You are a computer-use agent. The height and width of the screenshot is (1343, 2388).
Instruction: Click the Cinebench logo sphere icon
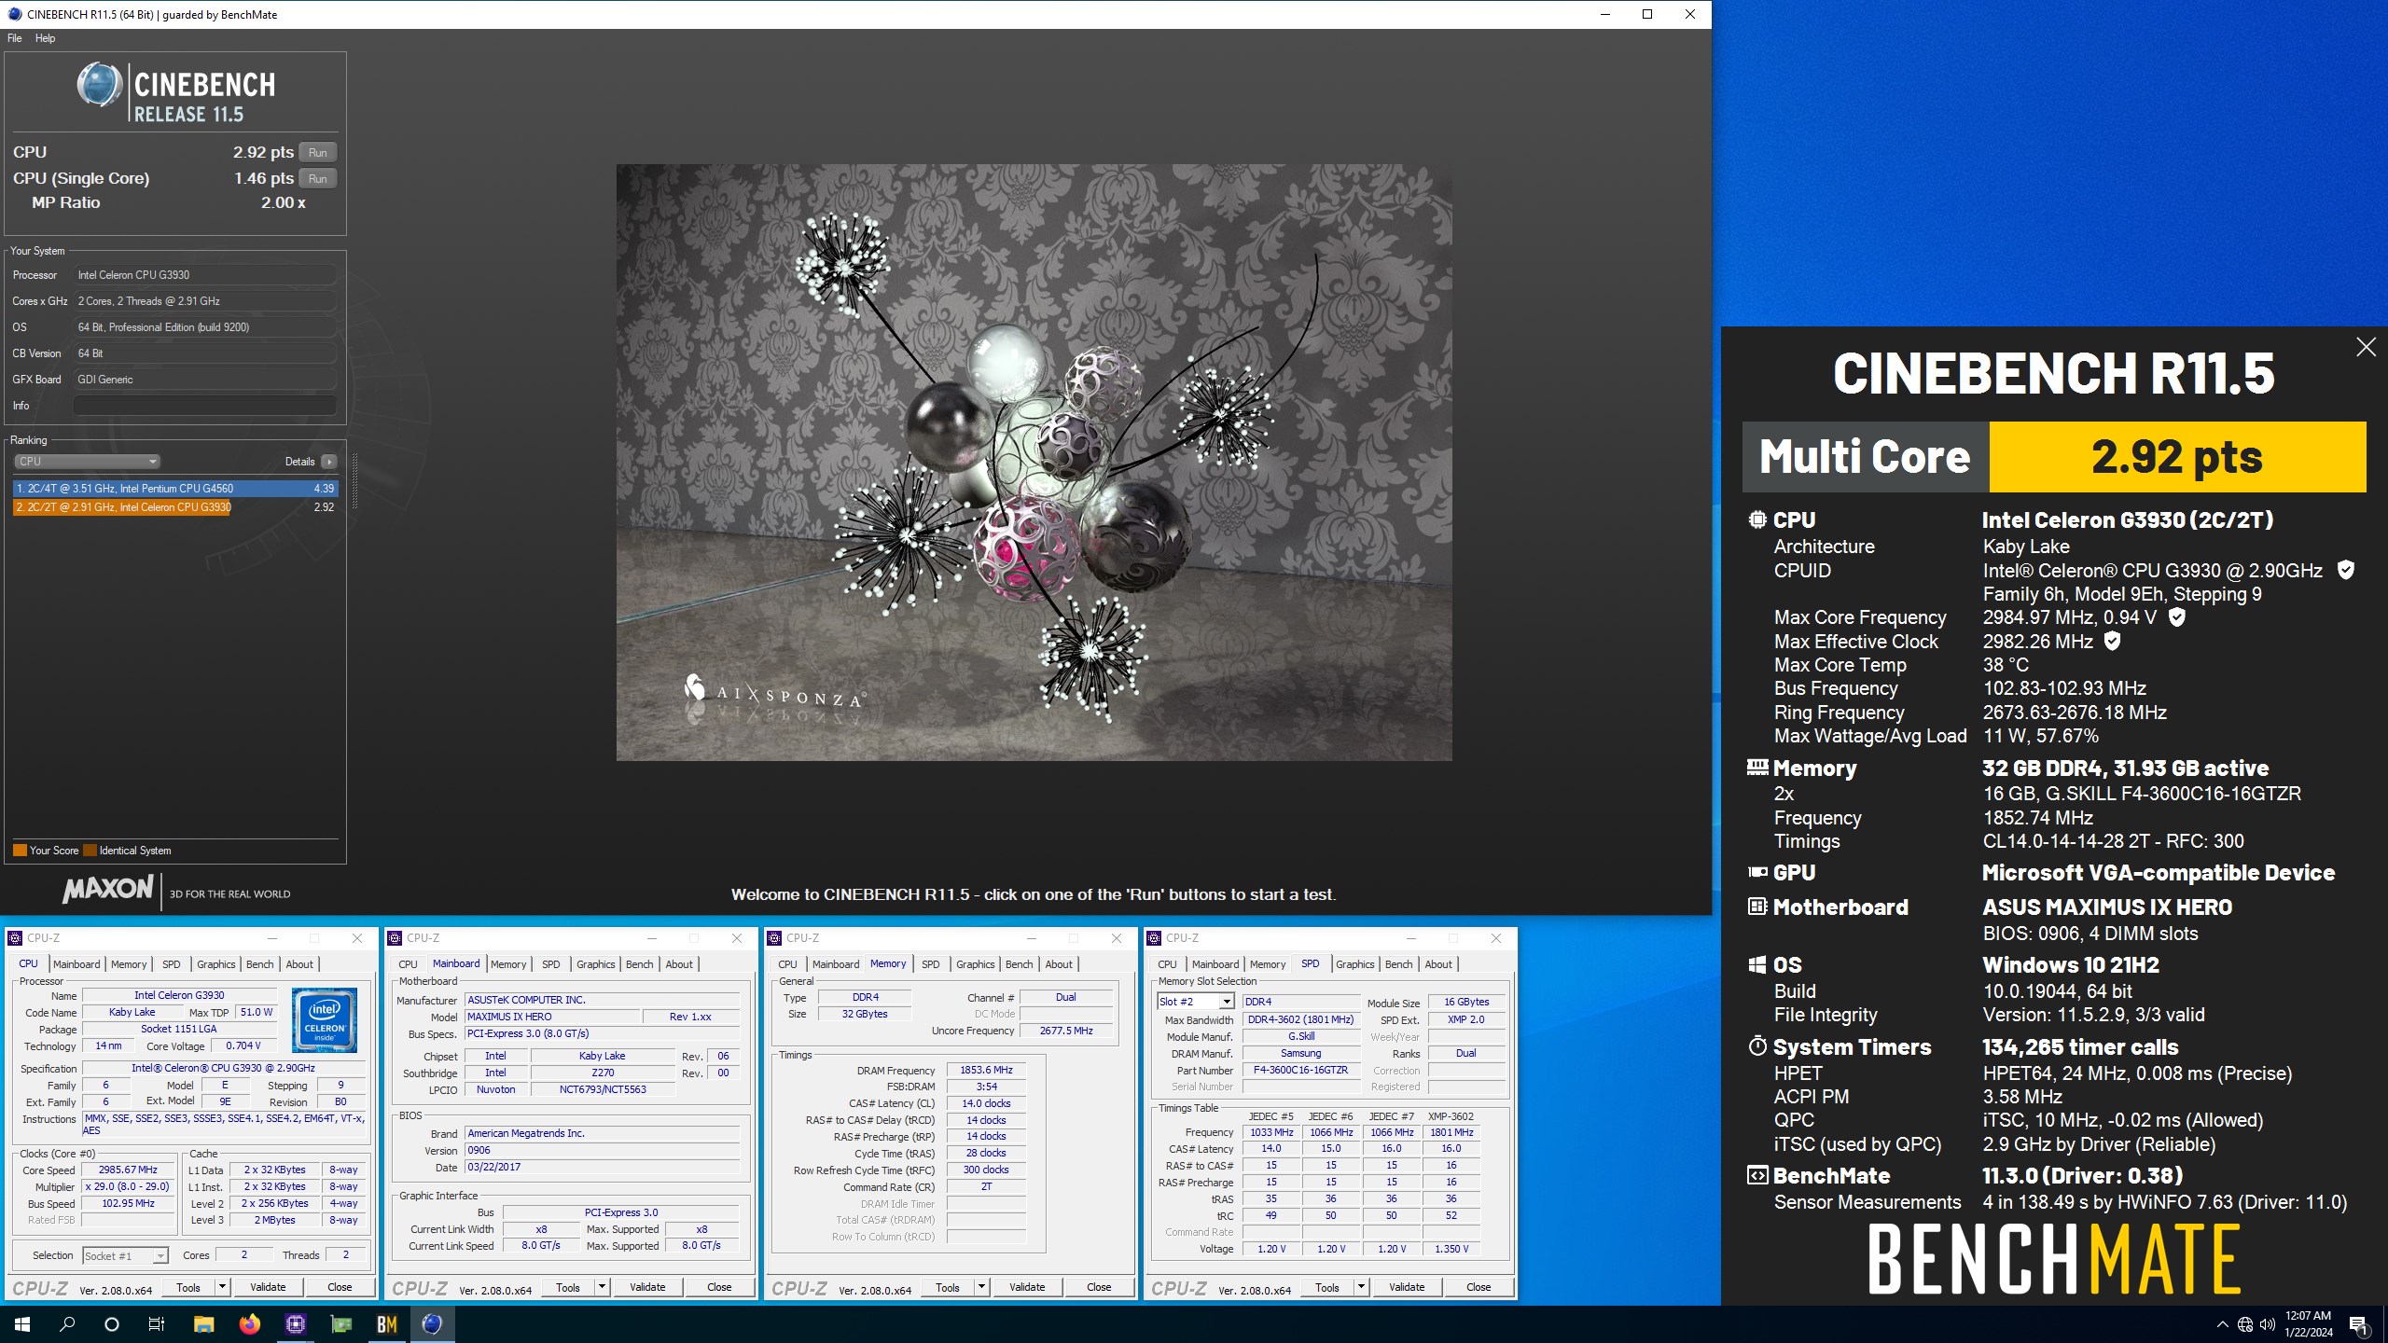tap(100, 86)
